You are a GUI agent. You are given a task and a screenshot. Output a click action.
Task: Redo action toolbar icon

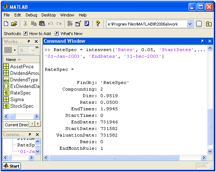point(59,24)
